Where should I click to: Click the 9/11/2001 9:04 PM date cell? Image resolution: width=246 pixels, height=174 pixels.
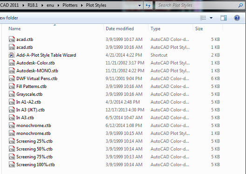(x=123, y=79)
